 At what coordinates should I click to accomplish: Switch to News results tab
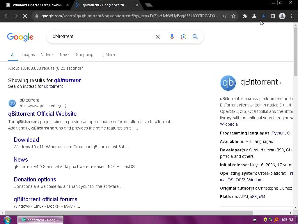coord(65,55)
